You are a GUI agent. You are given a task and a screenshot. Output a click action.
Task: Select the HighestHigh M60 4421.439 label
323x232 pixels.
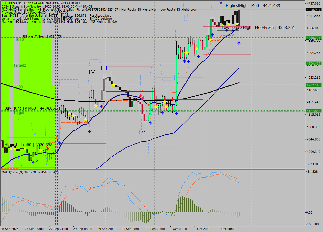pyautogui.click(x=253, y=6)
